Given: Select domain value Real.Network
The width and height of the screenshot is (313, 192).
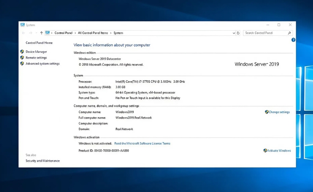Looking at the screenshot, I should (124, 129).
